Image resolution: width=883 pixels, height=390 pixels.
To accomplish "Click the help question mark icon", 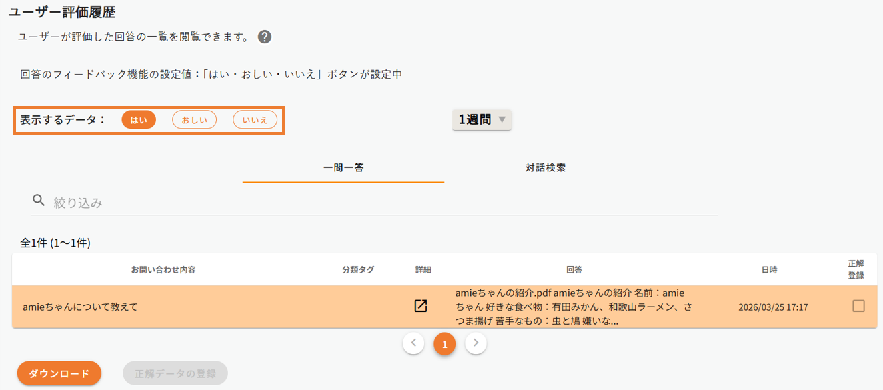I will [265, 37].
